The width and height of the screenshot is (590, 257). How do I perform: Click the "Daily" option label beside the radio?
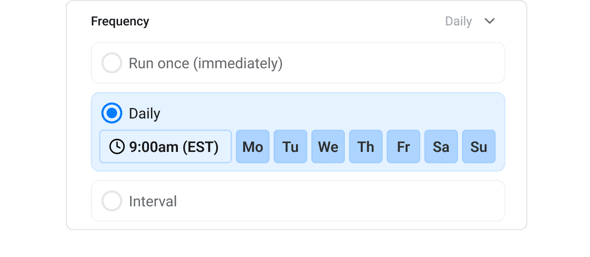pyautogui.click(x=145, y=114)
